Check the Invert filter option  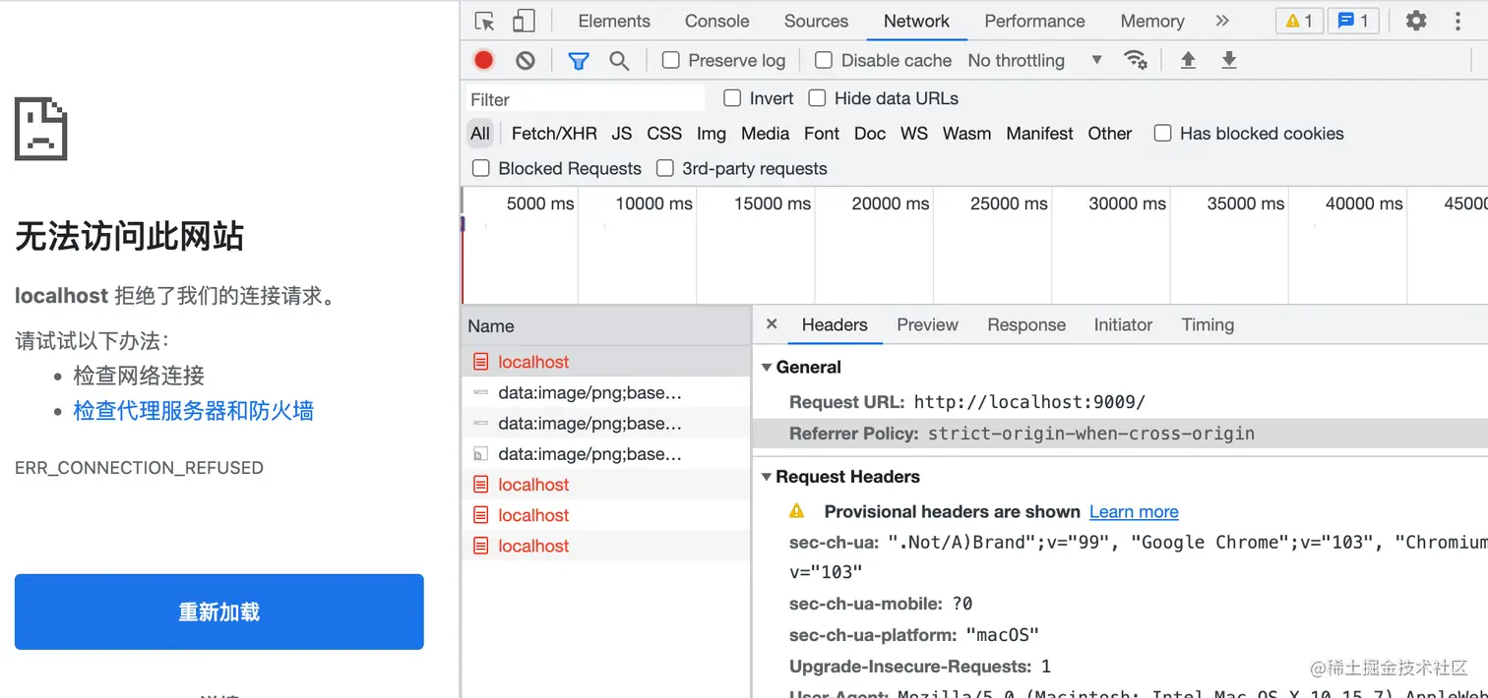pos(732,98)
